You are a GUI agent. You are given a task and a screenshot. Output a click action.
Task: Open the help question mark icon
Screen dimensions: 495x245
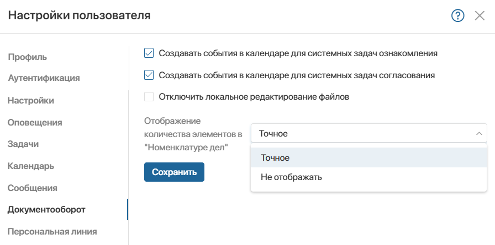(458, 15)
